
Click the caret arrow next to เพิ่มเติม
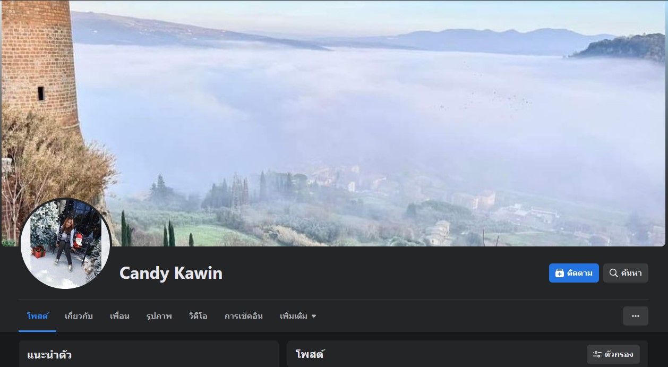pyautogui.click(x=314, y=316)
